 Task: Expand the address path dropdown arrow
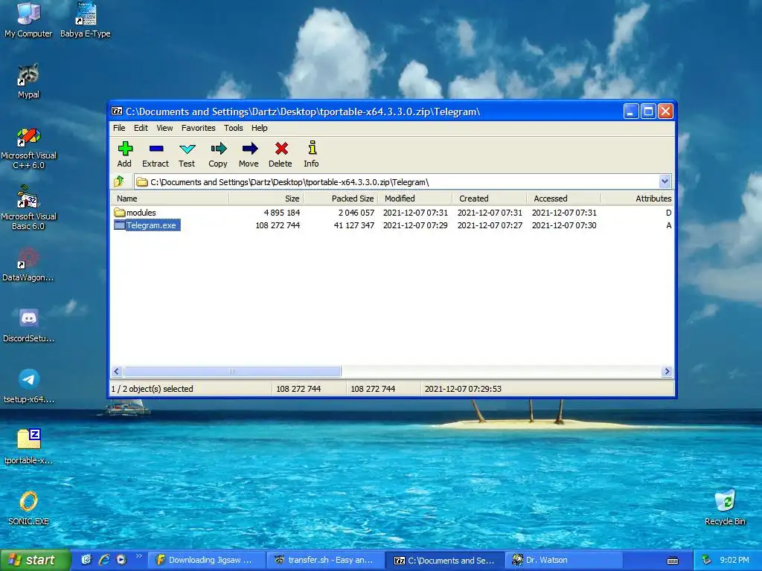[665, 181]
